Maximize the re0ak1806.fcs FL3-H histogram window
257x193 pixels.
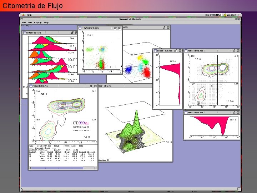(x=176, y=51)
